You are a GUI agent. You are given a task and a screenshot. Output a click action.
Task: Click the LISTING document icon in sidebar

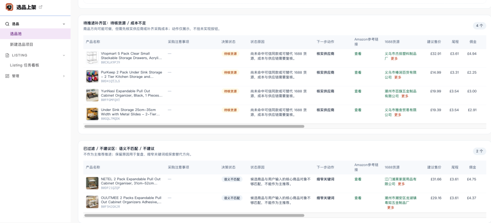7,55
